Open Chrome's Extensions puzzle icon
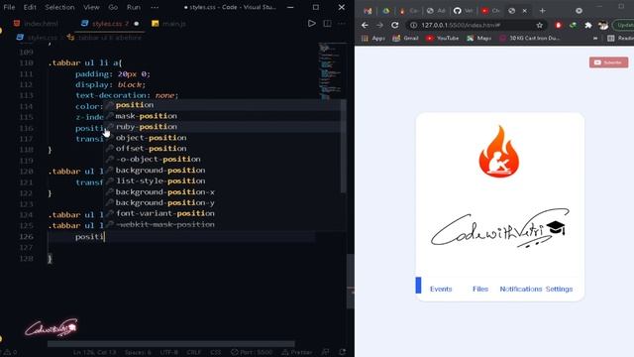The height and width of the screenshot is (357, 634). click(587, 25)
